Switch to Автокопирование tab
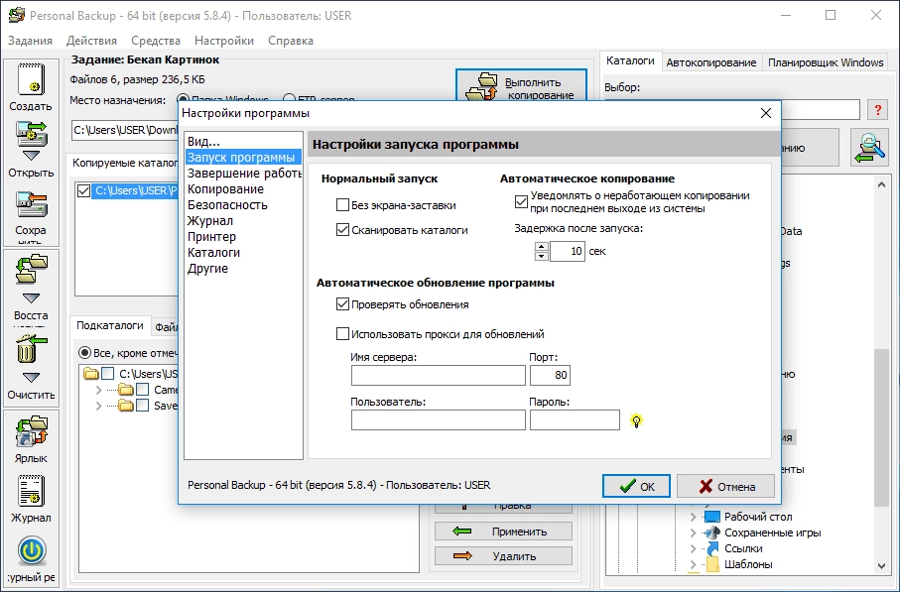 (x=711, y=62)
